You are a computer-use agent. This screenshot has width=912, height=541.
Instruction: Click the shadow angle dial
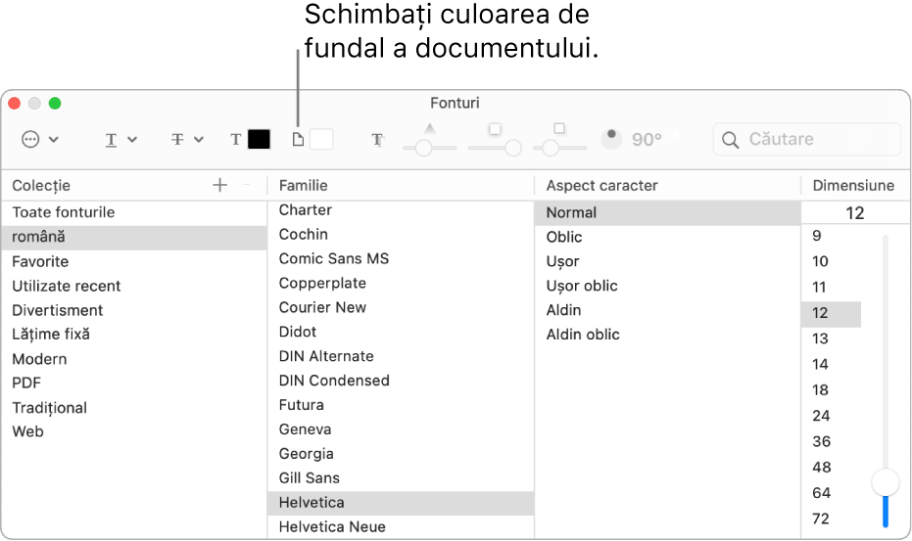pos(611,139)
